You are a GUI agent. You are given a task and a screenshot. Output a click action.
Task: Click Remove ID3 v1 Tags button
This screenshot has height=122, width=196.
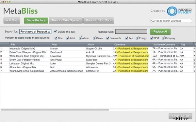tap(99, 20)
